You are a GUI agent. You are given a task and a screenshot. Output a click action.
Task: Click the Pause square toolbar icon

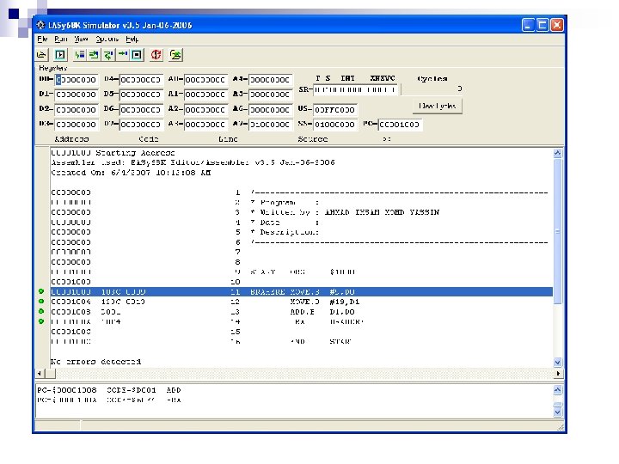(137, 55)
